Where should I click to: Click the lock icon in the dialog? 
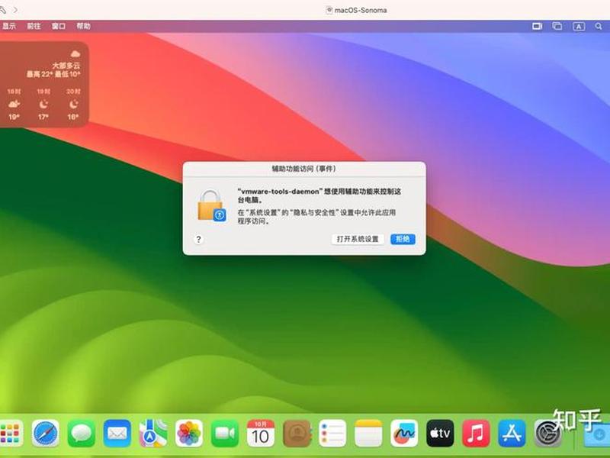[211, 205]
